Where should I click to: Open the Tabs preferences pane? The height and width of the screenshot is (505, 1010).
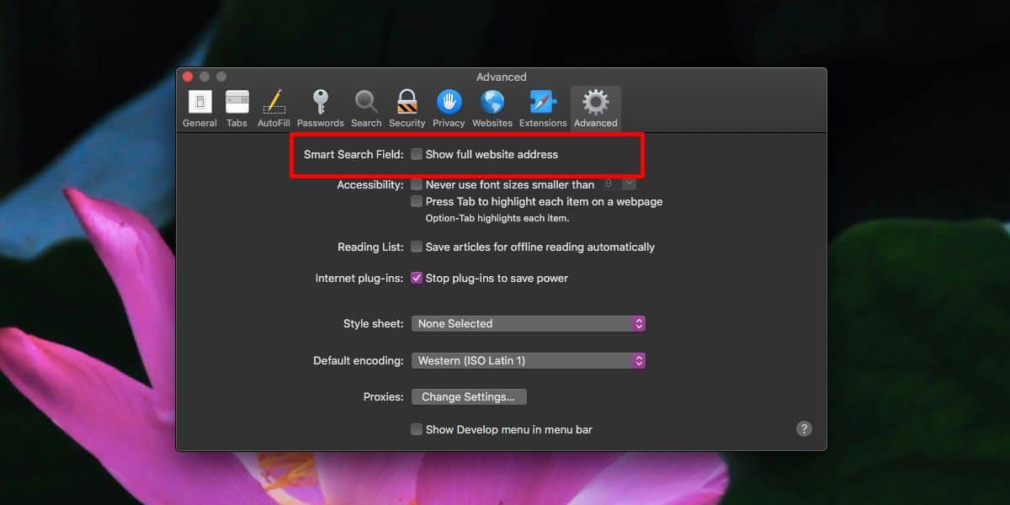(x=237, y=105)
